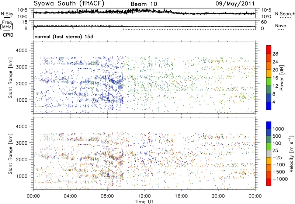Click the '28' Power colorbar value
The width and height of the screenshot is (295, 204).
[275, 54]
